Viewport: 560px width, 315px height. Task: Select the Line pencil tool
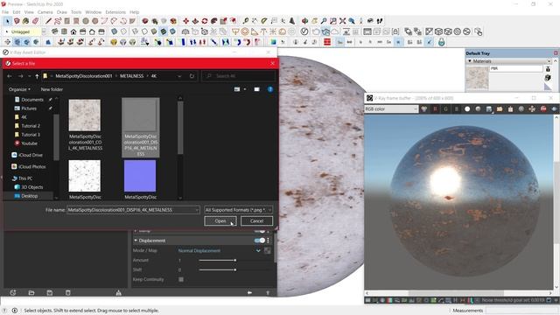pyautogui.click(x=48, y=21)
